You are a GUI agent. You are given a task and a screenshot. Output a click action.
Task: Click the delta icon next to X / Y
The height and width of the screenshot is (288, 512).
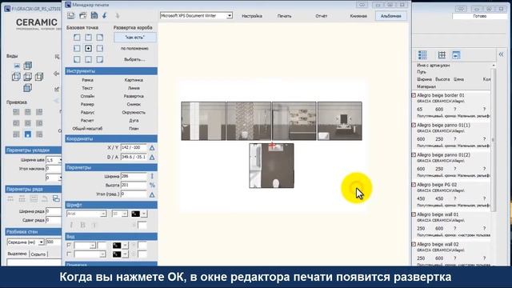coord(152,148)
